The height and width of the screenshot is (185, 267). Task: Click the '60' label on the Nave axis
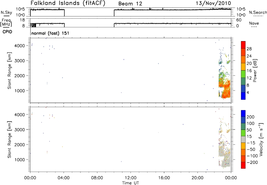click(x=239, y=20)
